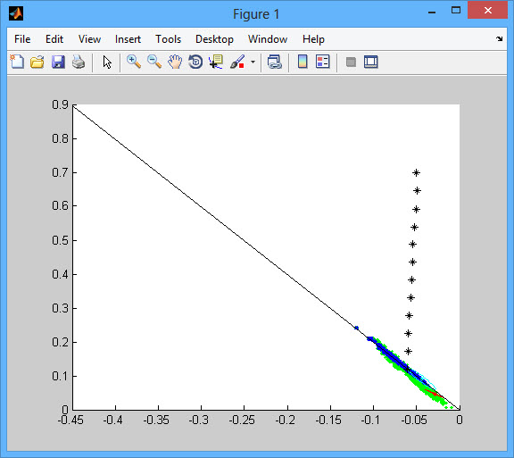
Task: Click the Link Plot icon
Action: click(x=275, y=62)
